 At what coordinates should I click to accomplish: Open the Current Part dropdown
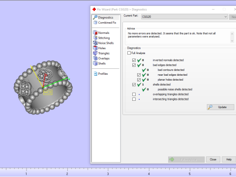point(184,17)
